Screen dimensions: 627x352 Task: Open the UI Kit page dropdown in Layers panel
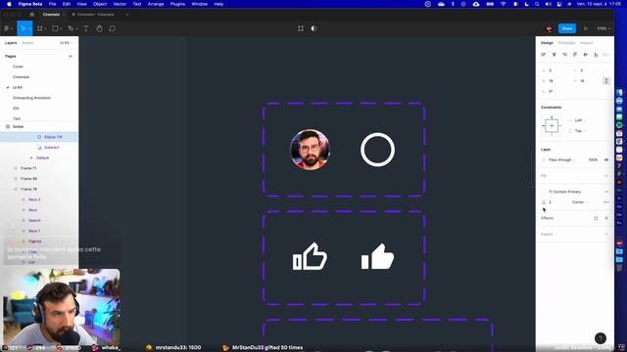point(66,43)
